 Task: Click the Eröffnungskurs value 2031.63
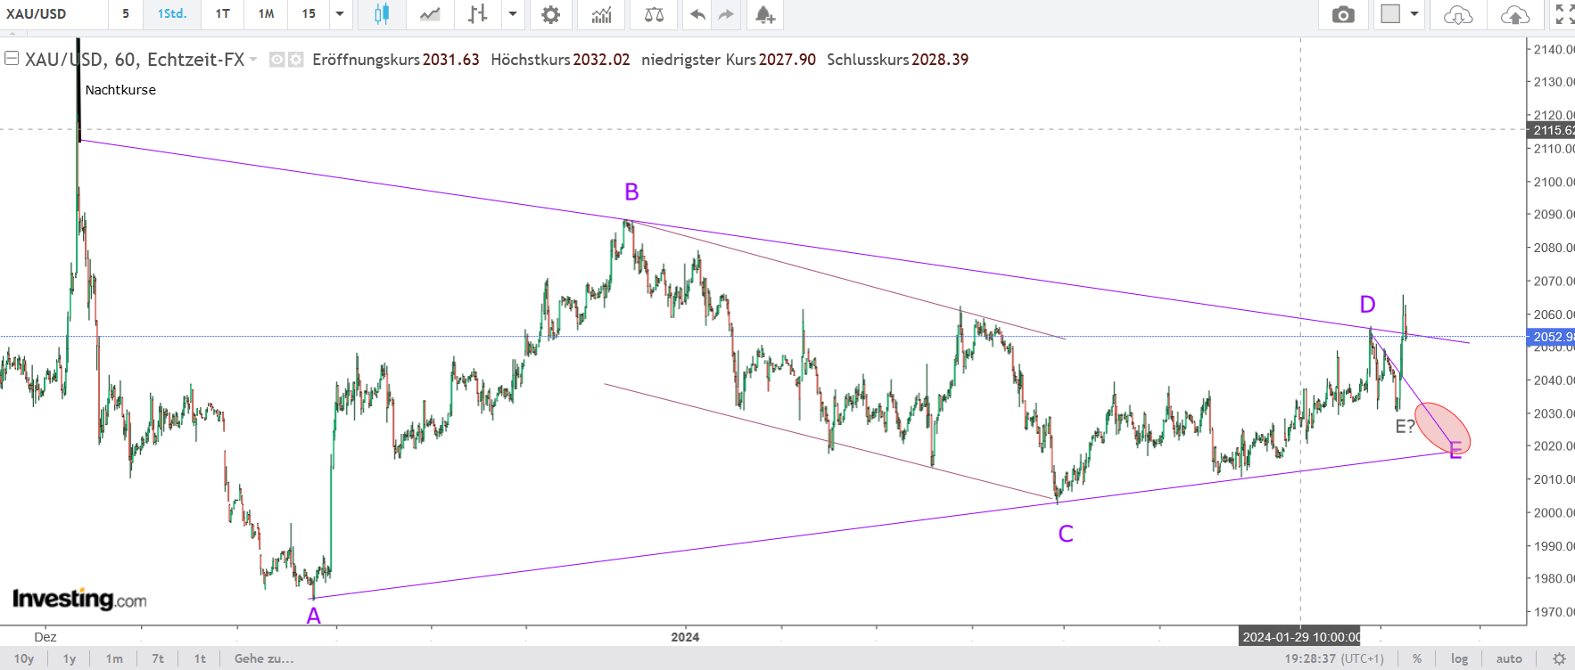coord(451,60)
